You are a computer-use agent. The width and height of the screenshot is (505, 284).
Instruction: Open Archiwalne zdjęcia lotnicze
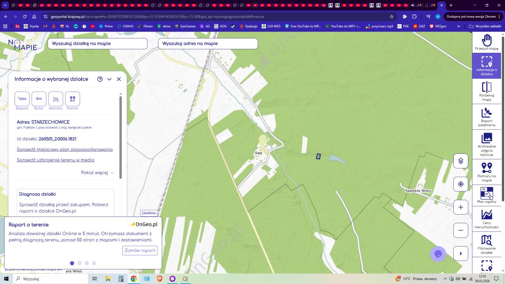[x=486, y=144]
